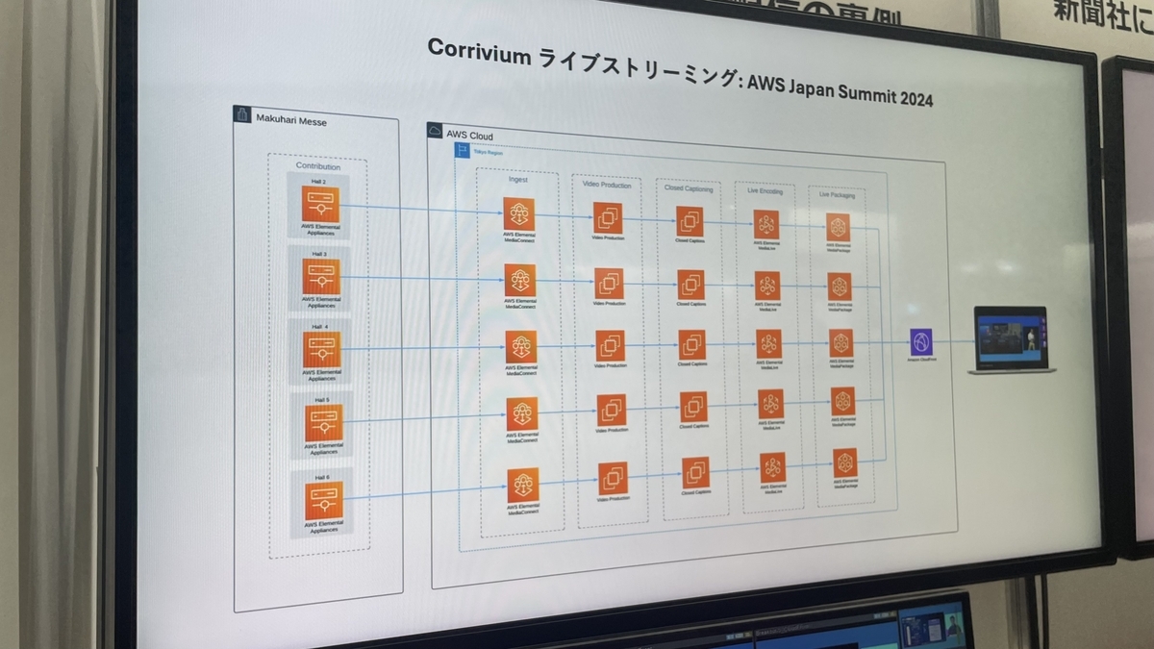Screen dimensions: 1154x649
Task: Click the Hall 3 AWS Elemental Appliances icon
Action: point(321,277)
